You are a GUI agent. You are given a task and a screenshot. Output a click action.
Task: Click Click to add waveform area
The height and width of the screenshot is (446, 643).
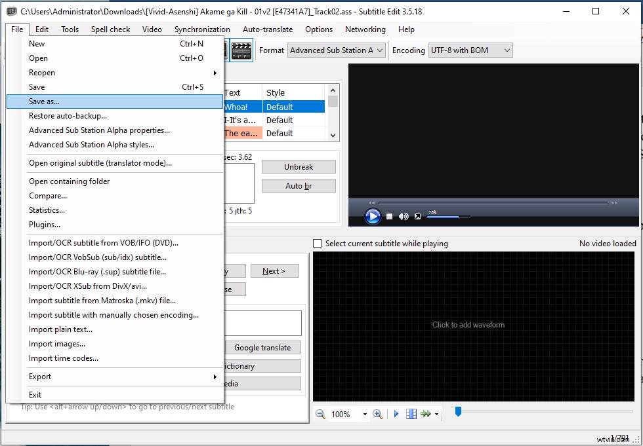(x=468, y=324)
